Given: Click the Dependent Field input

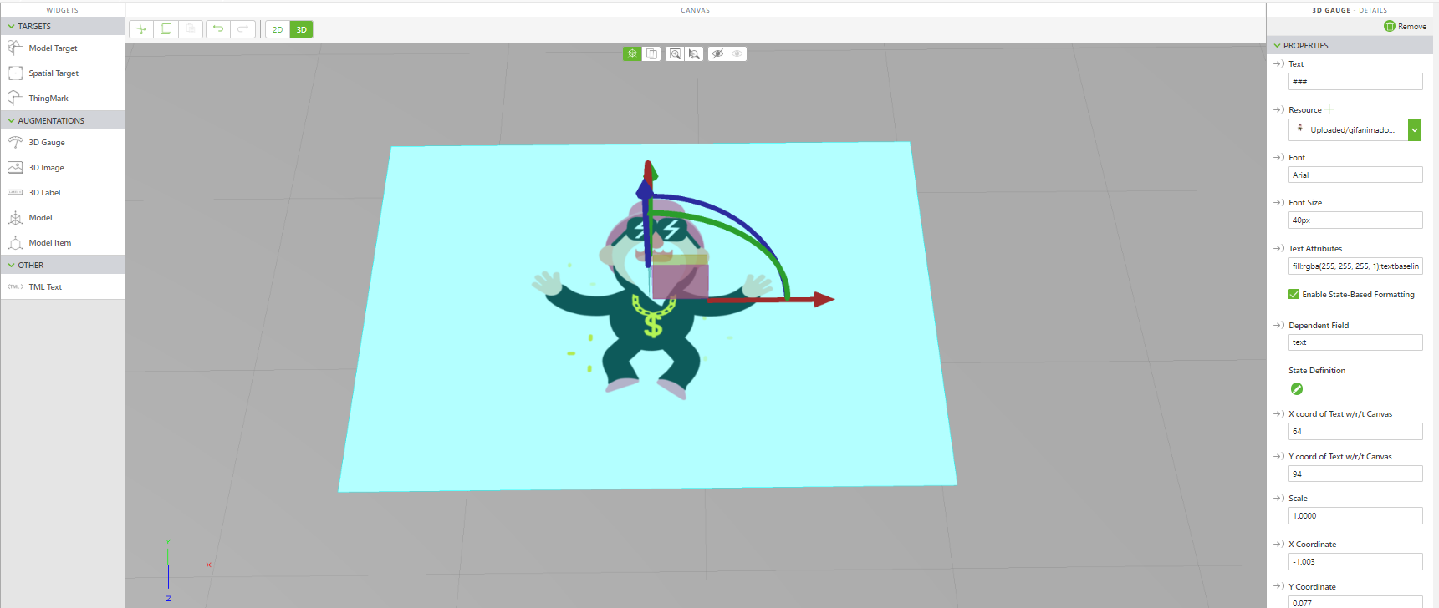Looking at the screenshot, I should [1355, 342].
